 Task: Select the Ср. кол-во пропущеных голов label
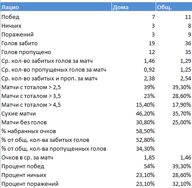[54, 70]
